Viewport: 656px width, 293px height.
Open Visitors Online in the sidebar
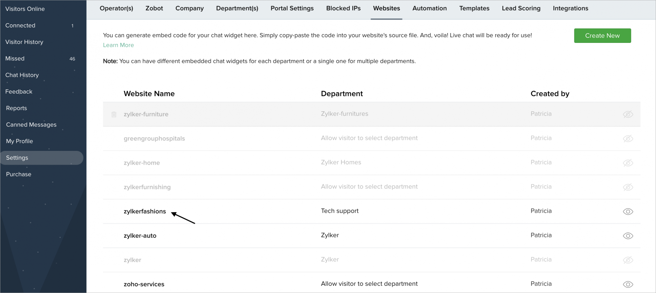coord(25,9)
